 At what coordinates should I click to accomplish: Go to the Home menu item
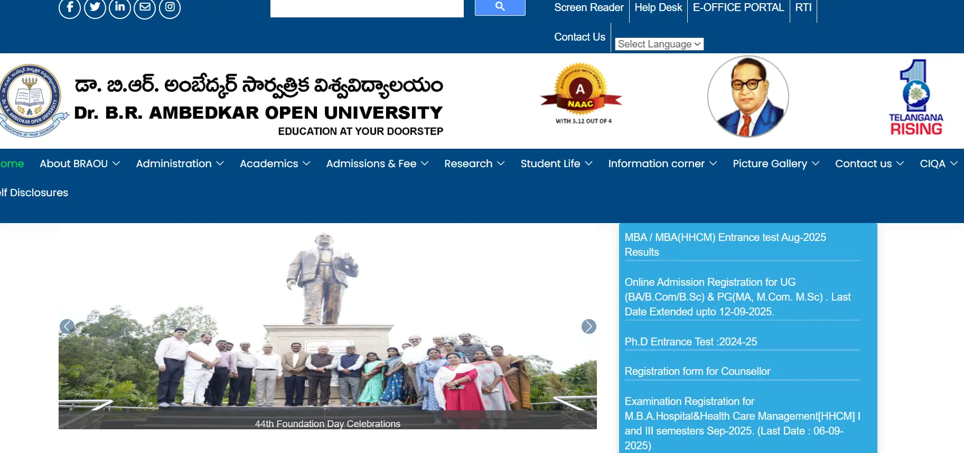point(12,163)
